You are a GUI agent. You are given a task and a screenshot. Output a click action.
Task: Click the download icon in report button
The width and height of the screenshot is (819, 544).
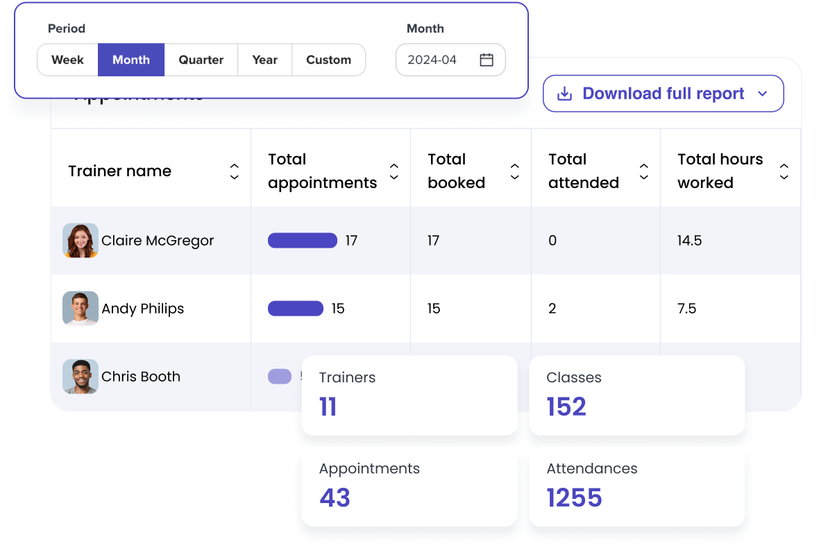pyautogui.click(x=565, y=94)
